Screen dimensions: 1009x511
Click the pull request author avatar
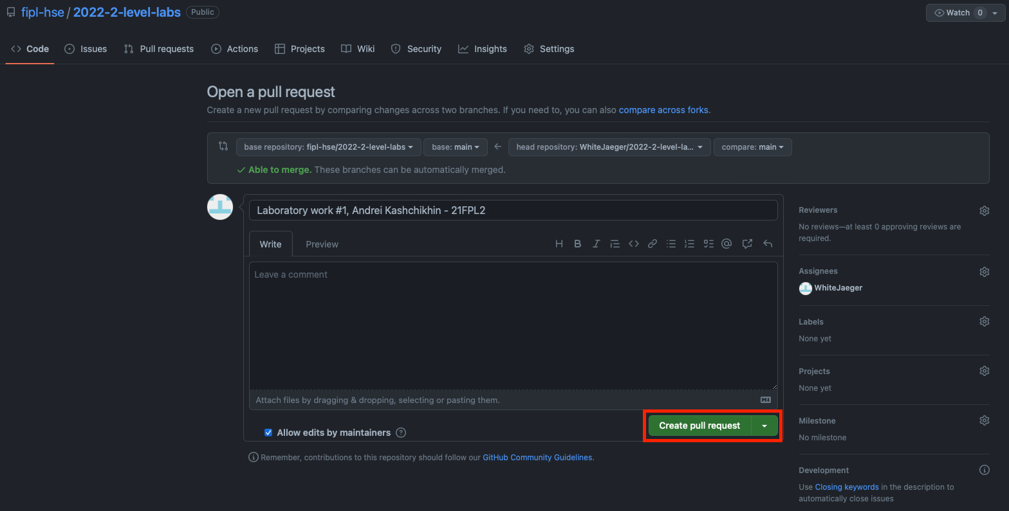[x=219, y=207]
